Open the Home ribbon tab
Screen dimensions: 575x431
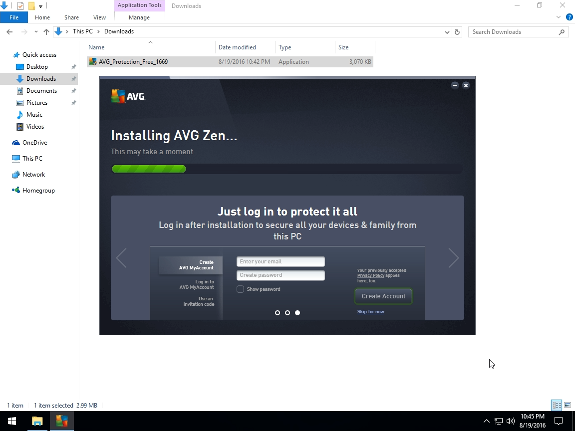42,17
